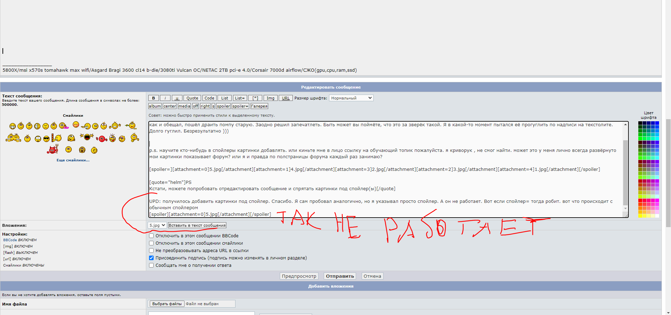Screen dimensions: 671x315
Task: Open the Еще смайлики link
Action: coord(73,160)
